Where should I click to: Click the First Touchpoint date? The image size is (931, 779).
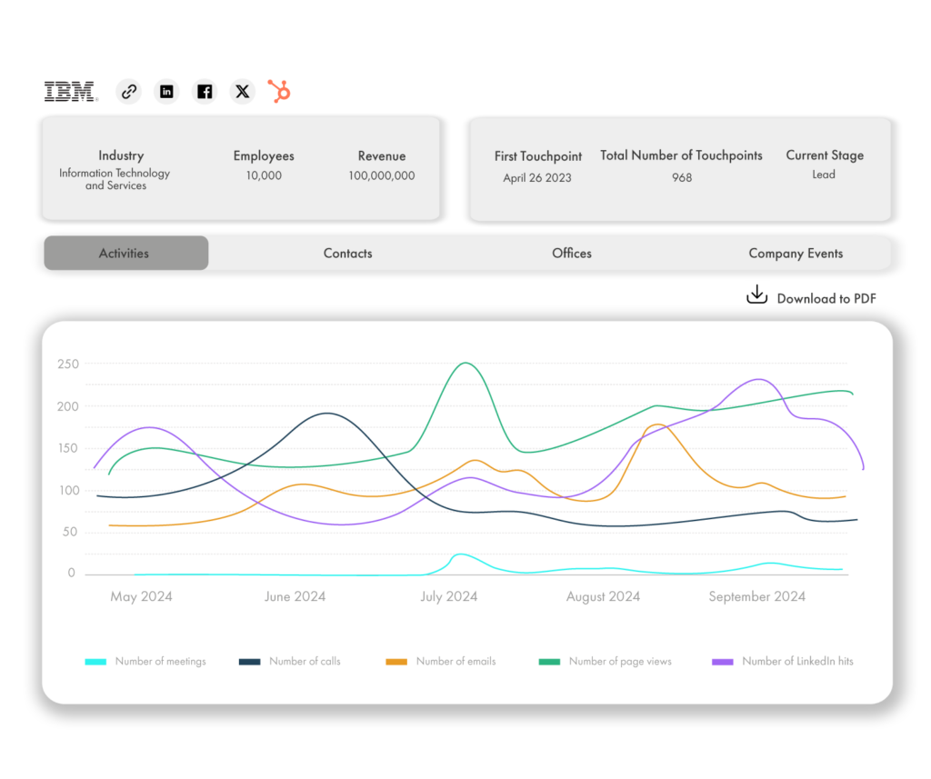point(537,177)
